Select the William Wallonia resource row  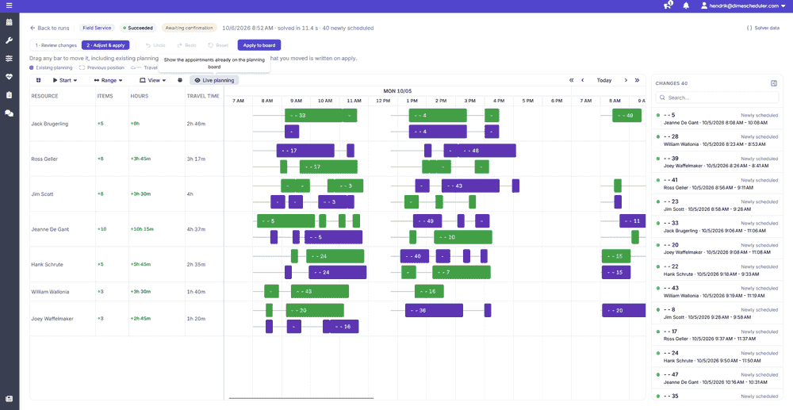coord(126,292)
